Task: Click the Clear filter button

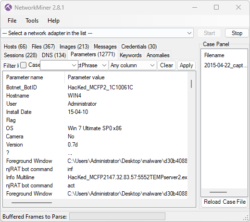Action: tap(166, 65)
